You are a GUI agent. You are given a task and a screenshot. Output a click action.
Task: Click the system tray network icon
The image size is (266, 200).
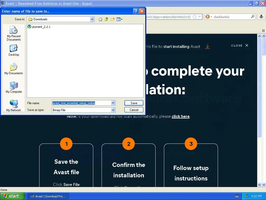point(247,196)
